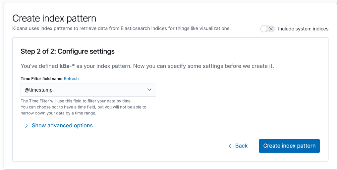Screen dimensions: 337x170
Task: Go back to the previous step
Action: pos(238,146)
